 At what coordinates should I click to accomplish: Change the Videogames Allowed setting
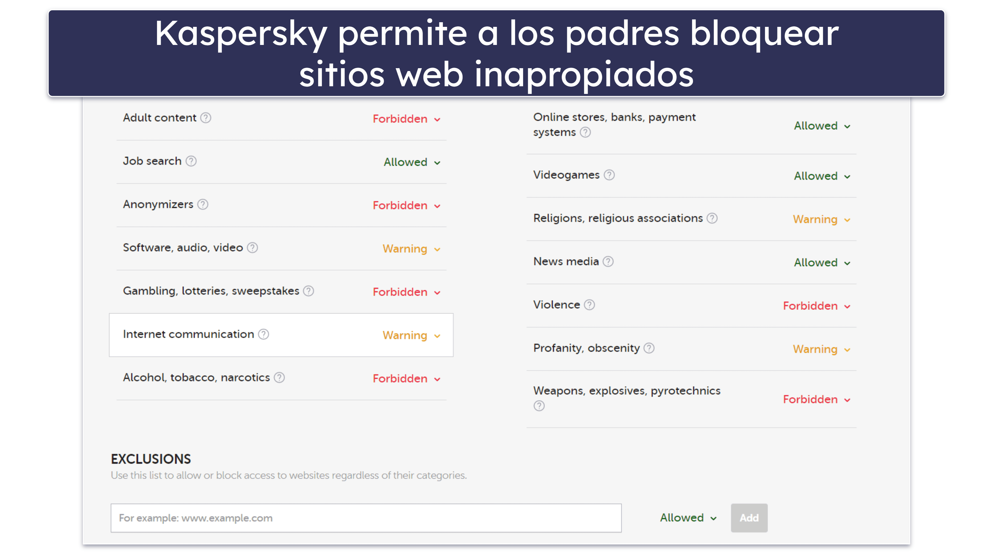pyautogui.click(x=822, y=176)
